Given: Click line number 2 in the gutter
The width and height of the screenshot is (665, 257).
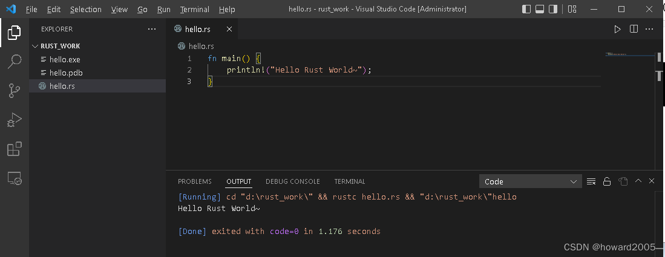Looking at the screenshot, I should [x=189, y=70].
